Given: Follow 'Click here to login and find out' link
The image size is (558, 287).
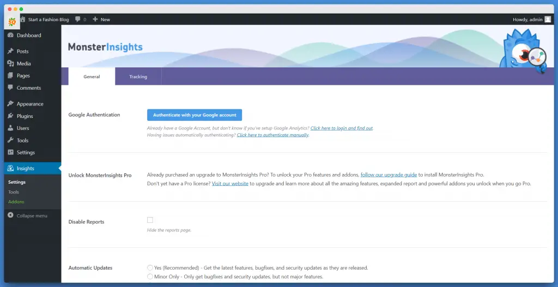Looking at the screenshot, I should (x=342, y=128).
